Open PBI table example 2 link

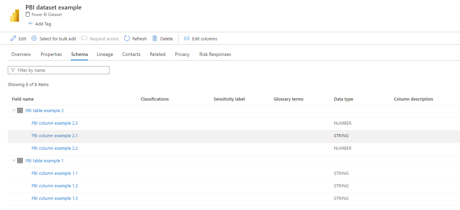tap(44, 111)
